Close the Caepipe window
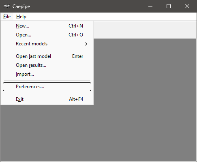 pos(187,6)
